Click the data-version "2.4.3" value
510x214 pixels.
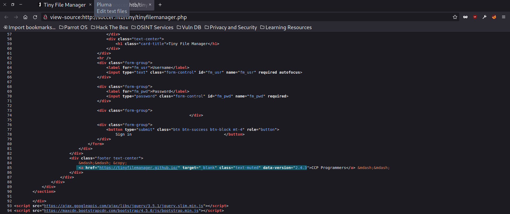[301, 168]
